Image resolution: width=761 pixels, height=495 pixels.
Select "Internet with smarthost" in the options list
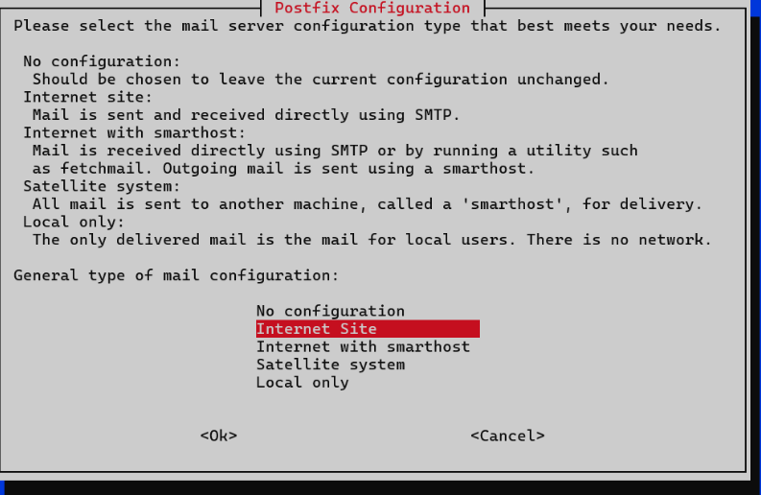363,346
